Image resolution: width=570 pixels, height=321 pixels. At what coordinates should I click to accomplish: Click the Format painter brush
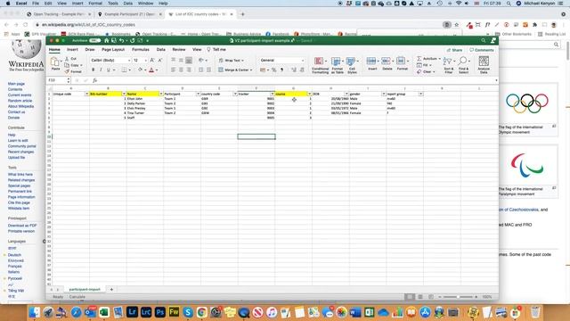coord(67,71)
